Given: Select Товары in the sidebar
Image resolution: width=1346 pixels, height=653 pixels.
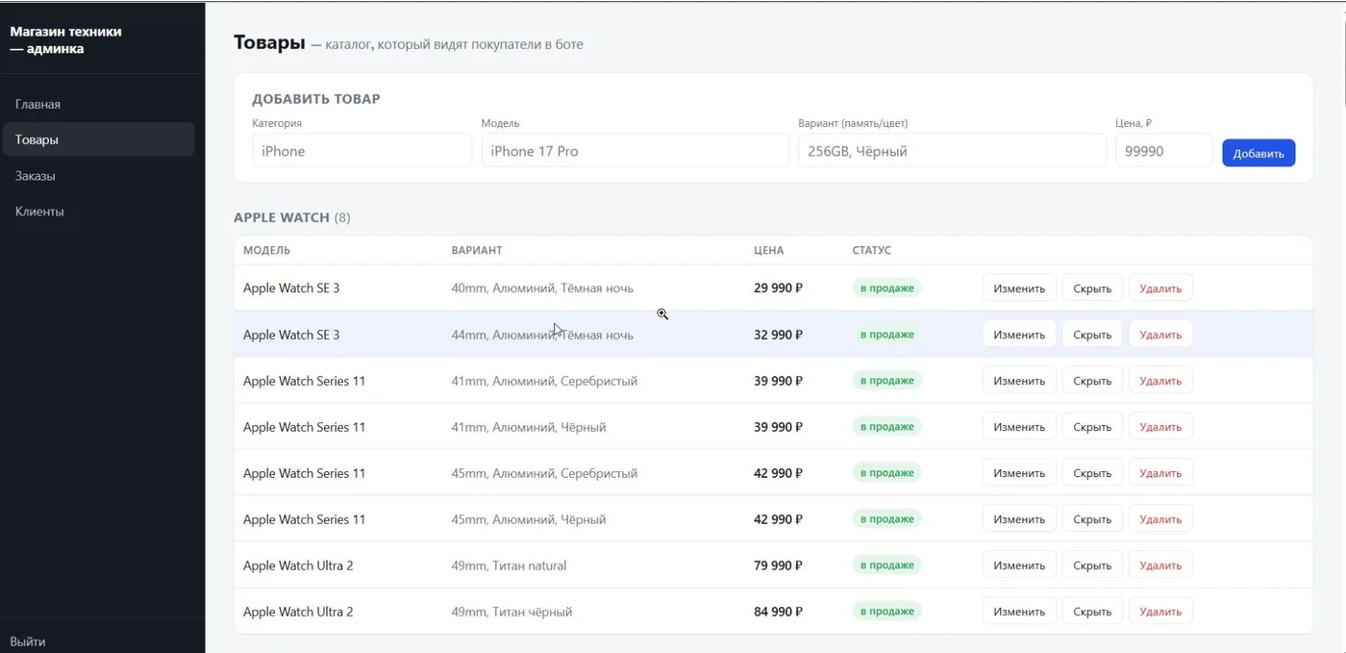Looking at the screenshot, I should [98, 139].
